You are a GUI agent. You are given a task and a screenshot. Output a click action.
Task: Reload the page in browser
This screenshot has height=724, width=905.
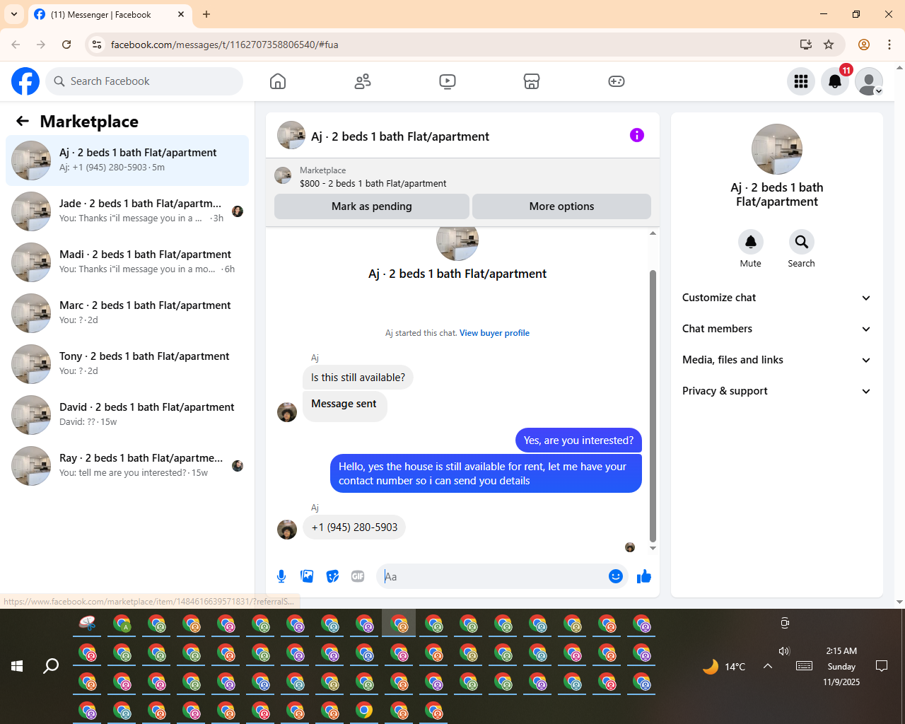tap(66, 45)
